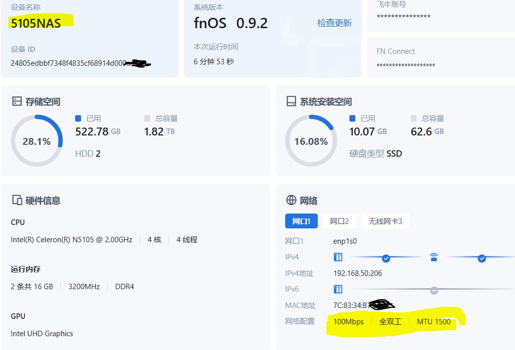Click the 522.78 GB used value

coord(98,131)
